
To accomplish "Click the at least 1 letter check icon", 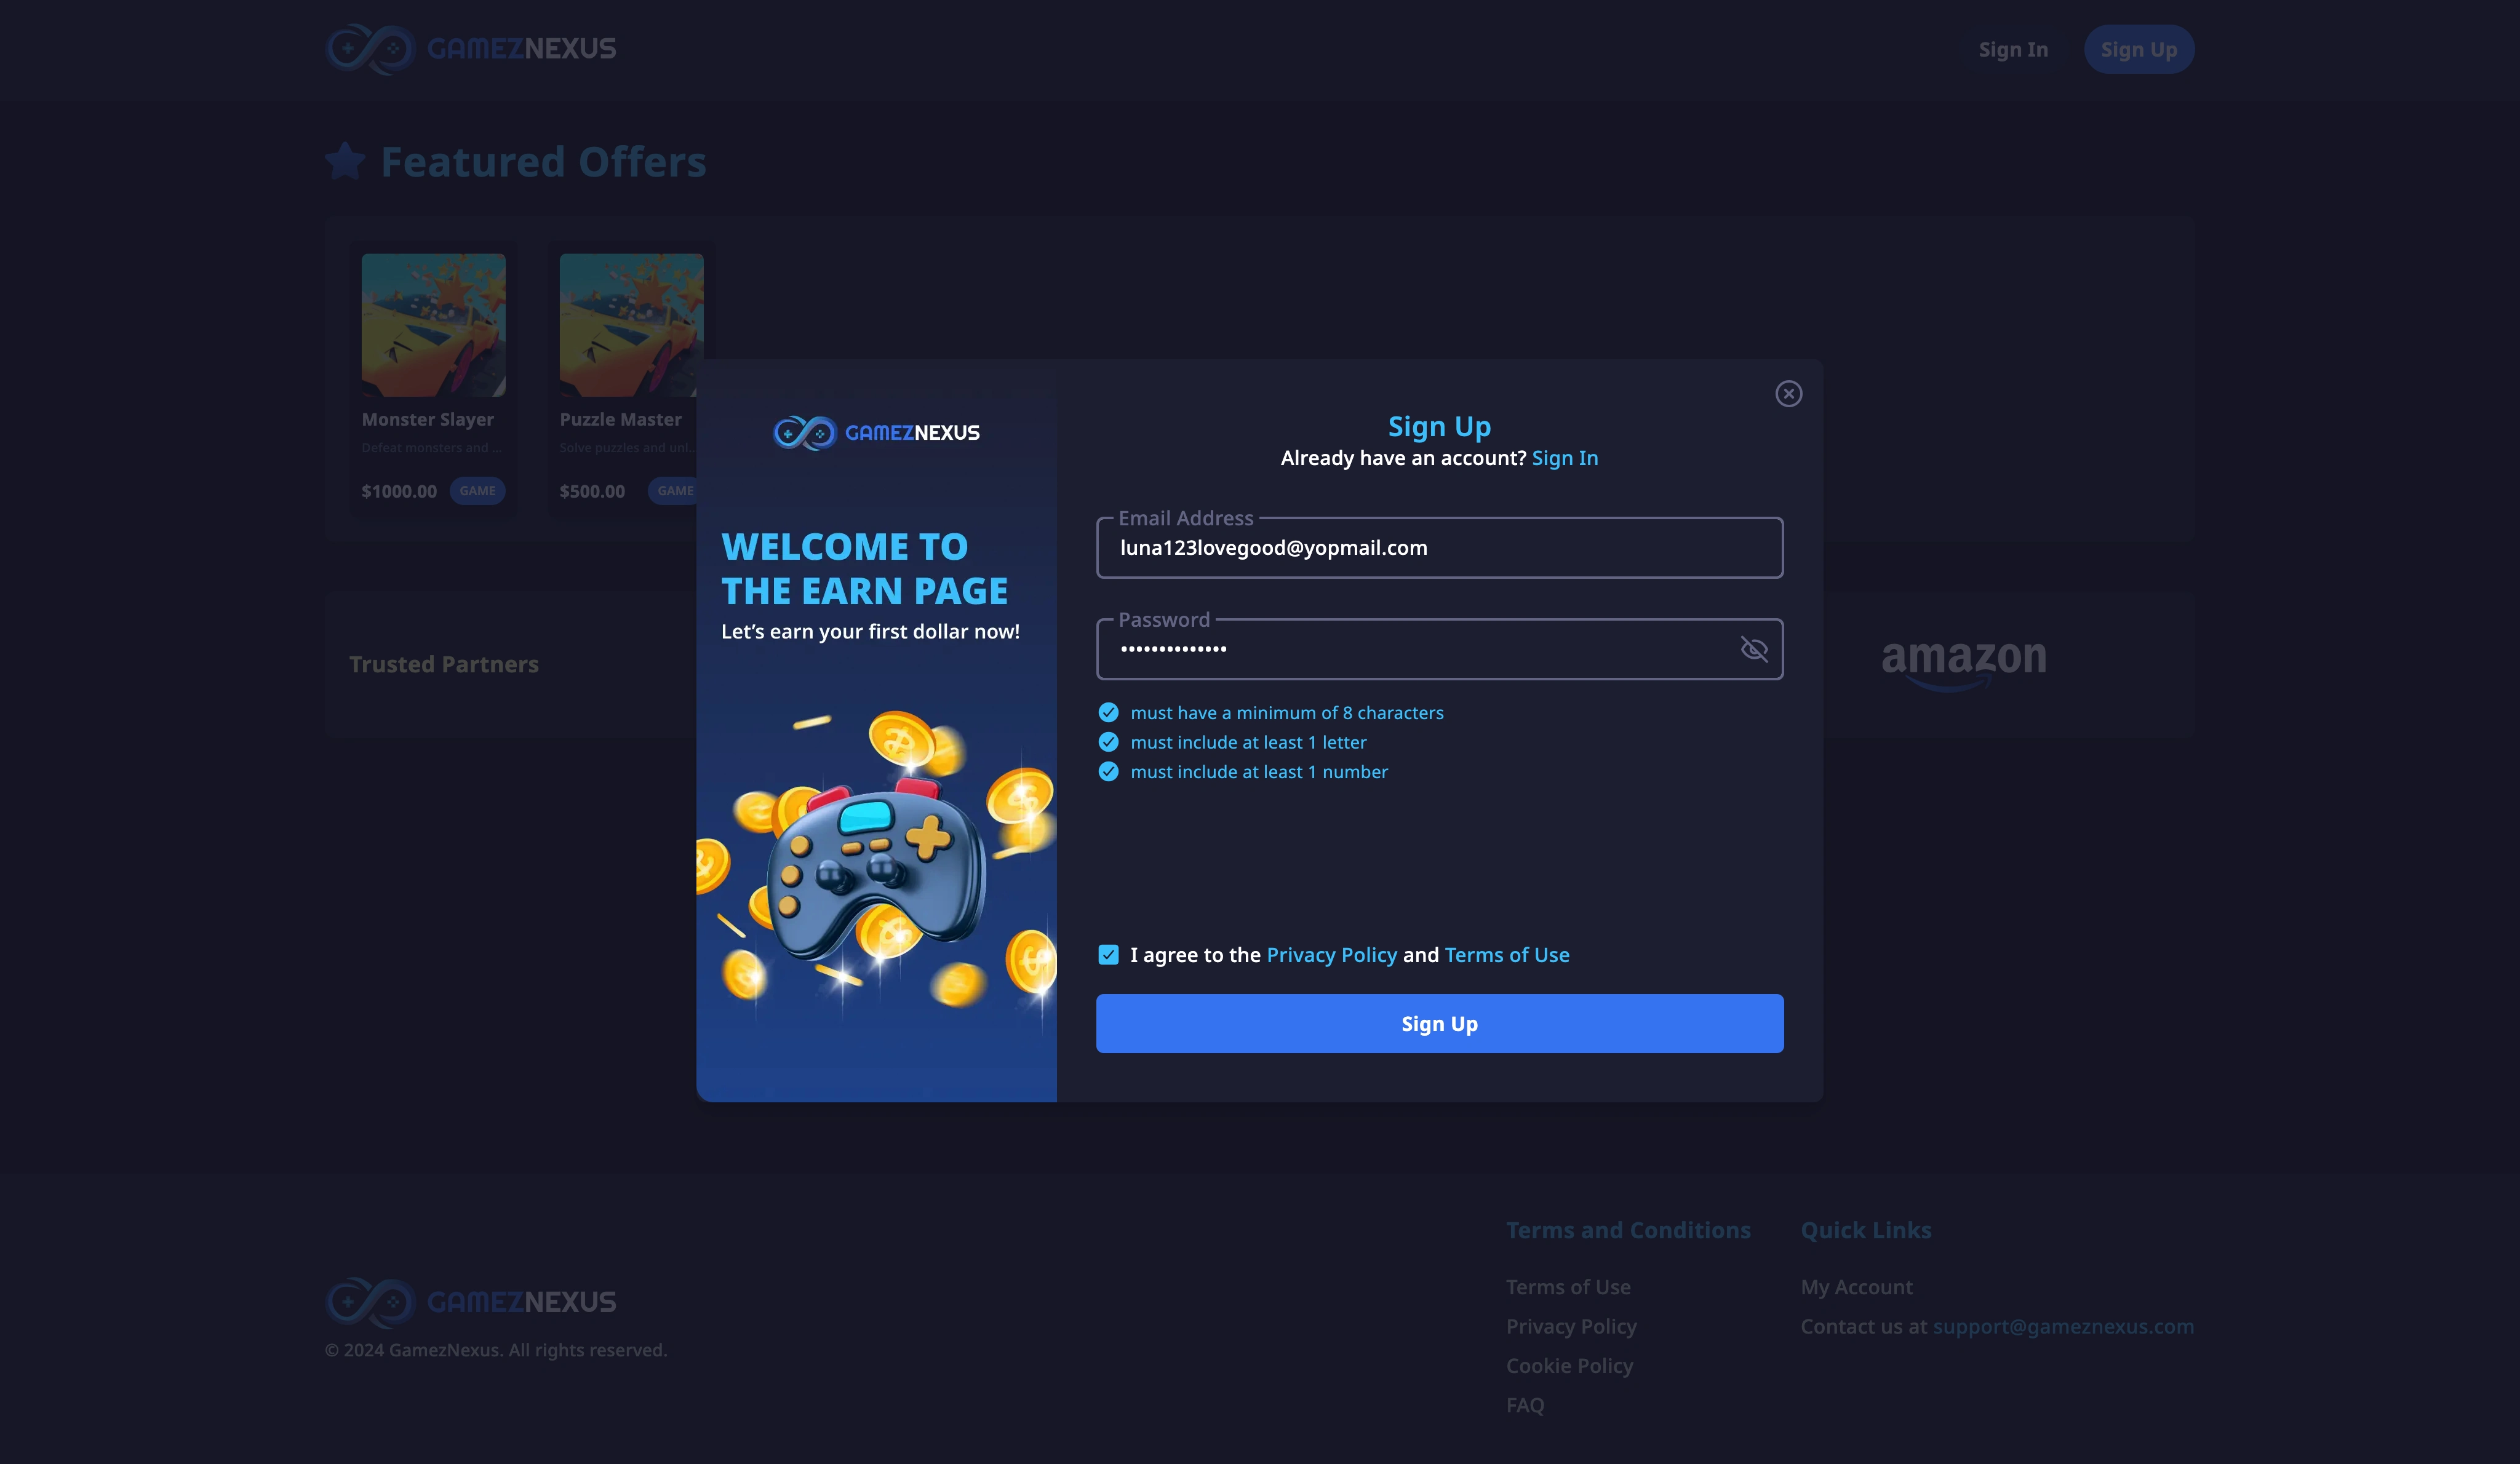I will point(1108,742).
